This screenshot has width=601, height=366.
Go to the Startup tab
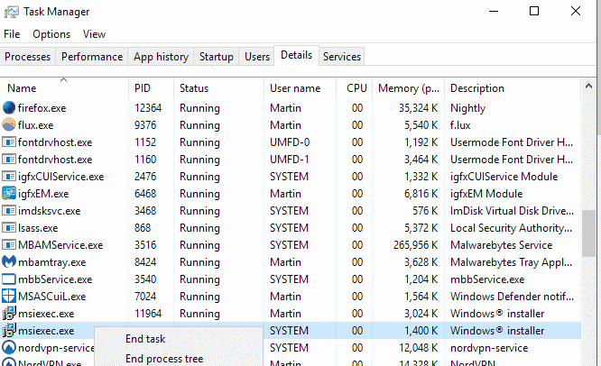pos(217,57)
